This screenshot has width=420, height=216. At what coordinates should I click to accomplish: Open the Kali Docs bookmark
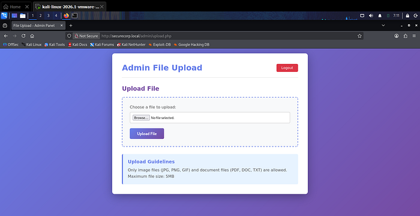click(x=77, y=45)
